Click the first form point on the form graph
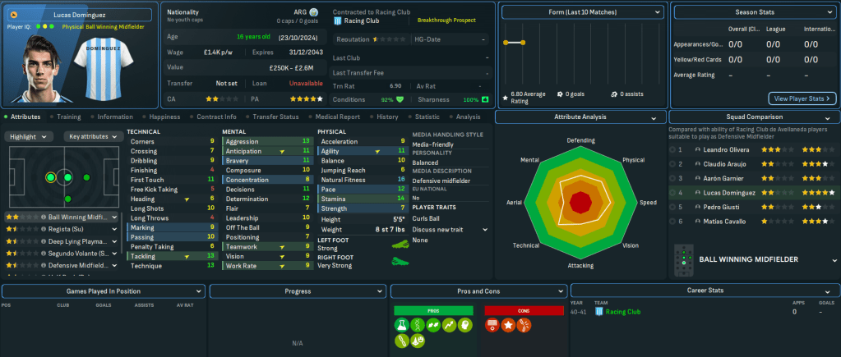The height and width of the screenshot is (357, 841). [506, 42]
